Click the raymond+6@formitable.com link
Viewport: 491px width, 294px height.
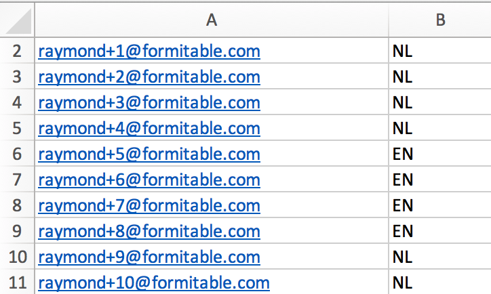pyautogui.click(x=149, y=180)
